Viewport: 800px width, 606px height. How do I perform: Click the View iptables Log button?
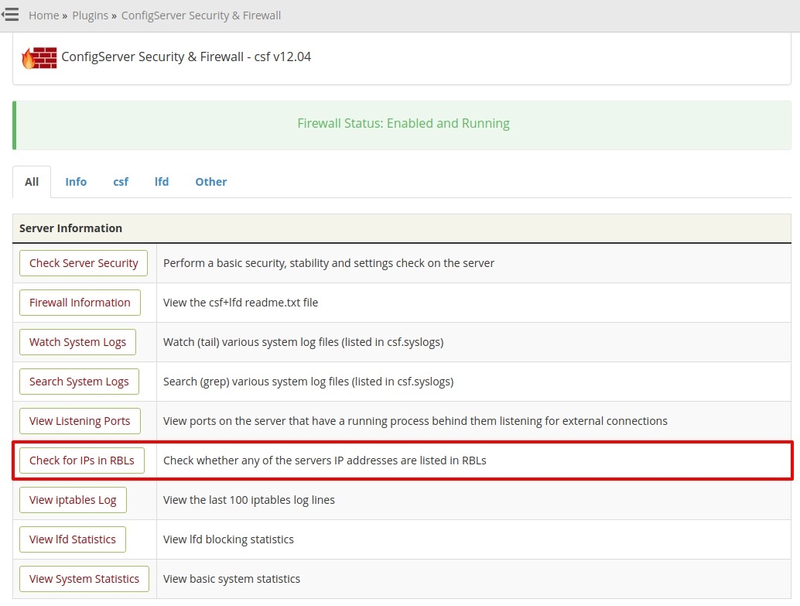[73, 500]
